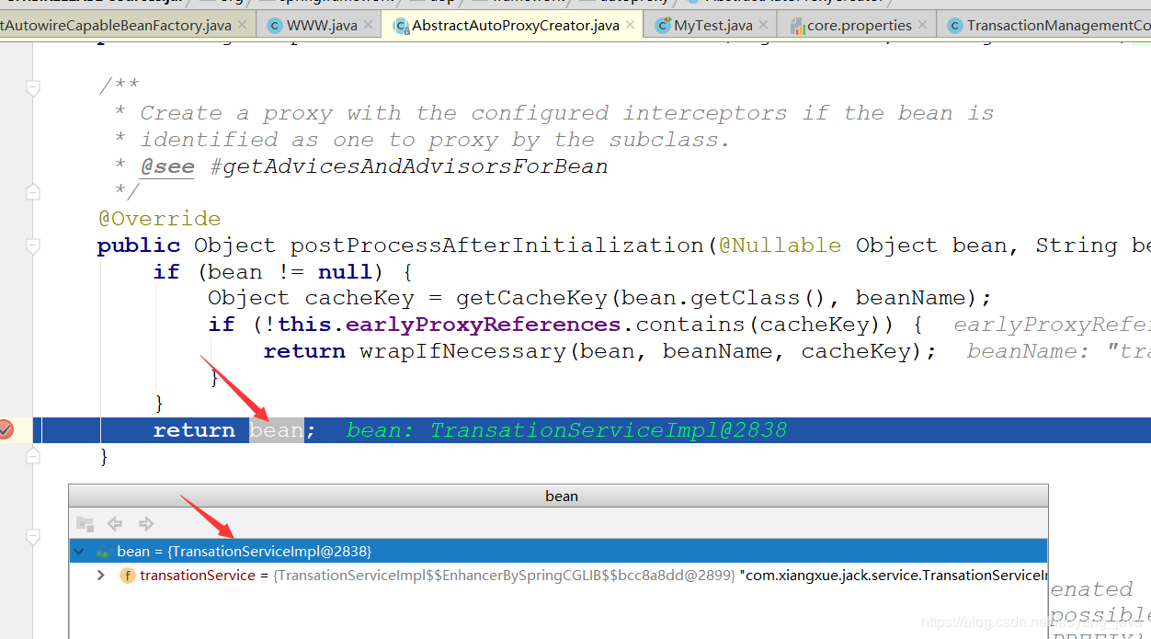The image size is (1151, 639).
Task: Click the glasses watch icon beside bean
Action: tap(102, 552)
